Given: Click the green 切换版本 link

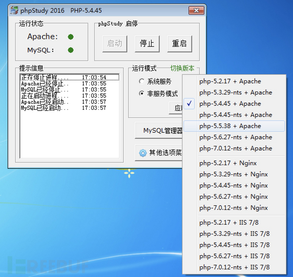Looking at the screenshot, I should (x=182, y=68).
